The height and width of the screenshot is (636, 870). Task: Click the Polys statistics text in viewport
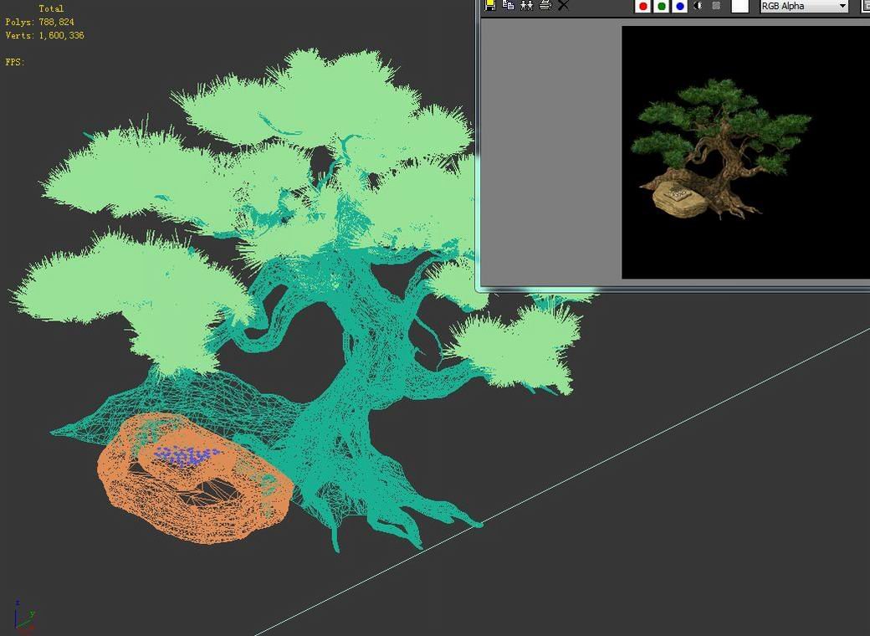click(x=39, y=22)
